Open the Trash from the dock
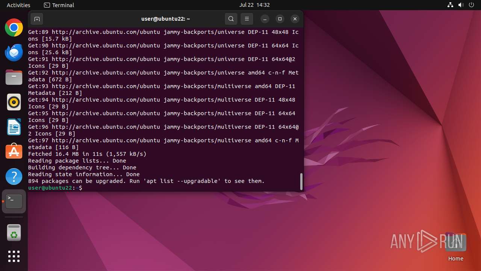 coord(14,233)
